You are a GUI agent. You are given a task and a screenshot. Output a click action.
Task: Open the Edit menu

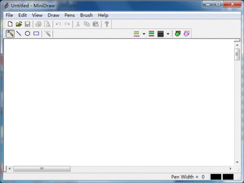click(23, 15)
